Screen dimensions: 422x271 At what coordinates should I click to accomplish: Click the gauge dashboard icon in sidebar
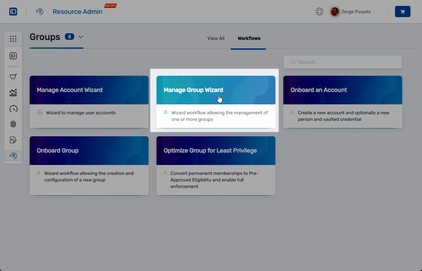pos(13,108)
